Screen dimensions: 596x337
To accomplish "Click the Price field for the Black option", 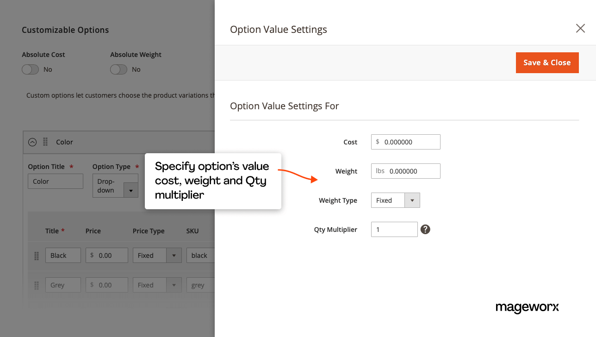I will point(106,255).
